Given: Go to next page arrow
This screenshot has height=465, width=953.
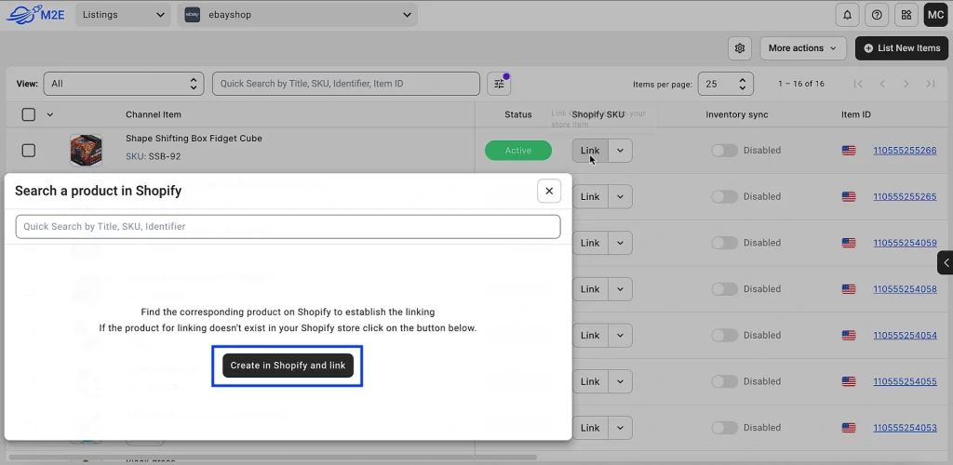Looking at the screenshot, I should [906, 84].
